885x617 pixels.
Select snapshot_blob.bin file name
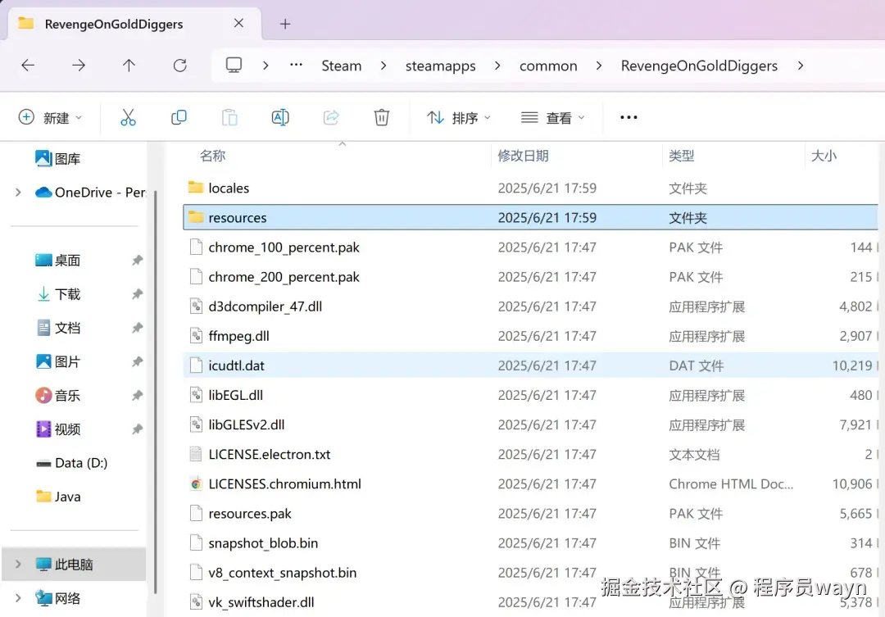coord(263,543)
